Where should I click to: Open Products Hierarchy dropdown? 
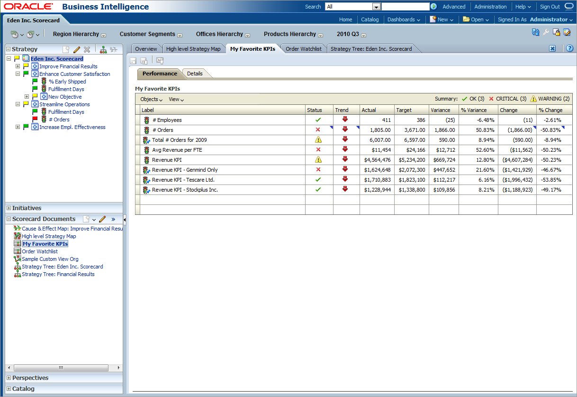point(320,35)
